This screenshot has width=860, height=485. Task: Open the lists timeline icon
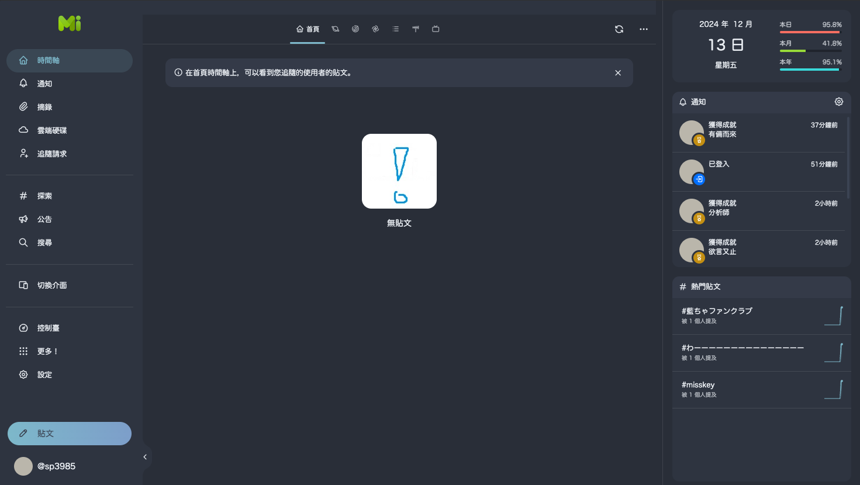[x=396, y=29]
